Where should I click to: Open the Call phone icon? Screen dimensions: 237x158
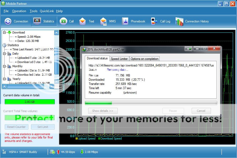63,21
